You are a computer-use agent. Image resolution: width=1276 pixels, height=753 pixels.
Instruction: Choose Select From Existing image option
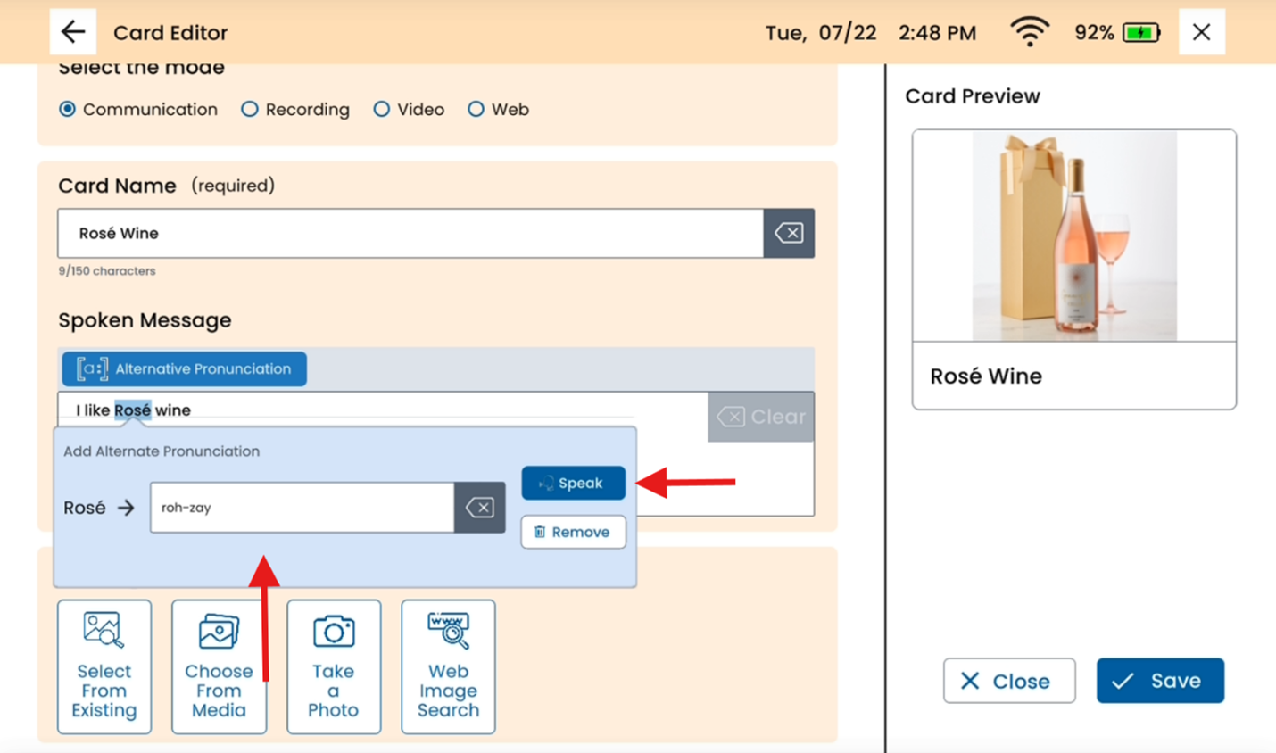coord(104,666)
